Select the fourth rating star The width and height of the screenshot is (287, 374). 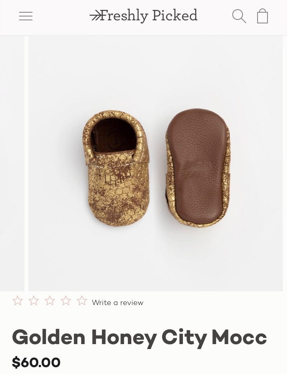point(66,300)
